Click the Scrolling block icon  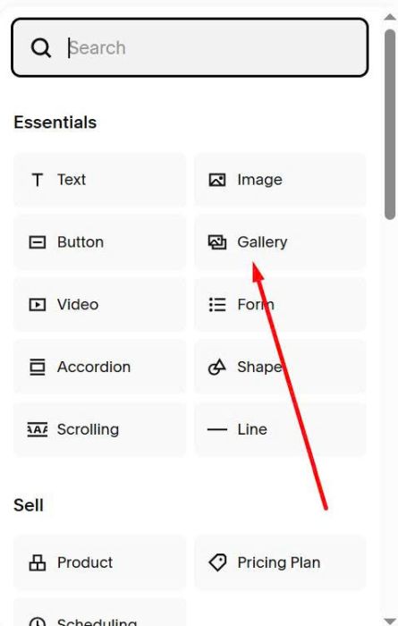(x=38, y=429)
